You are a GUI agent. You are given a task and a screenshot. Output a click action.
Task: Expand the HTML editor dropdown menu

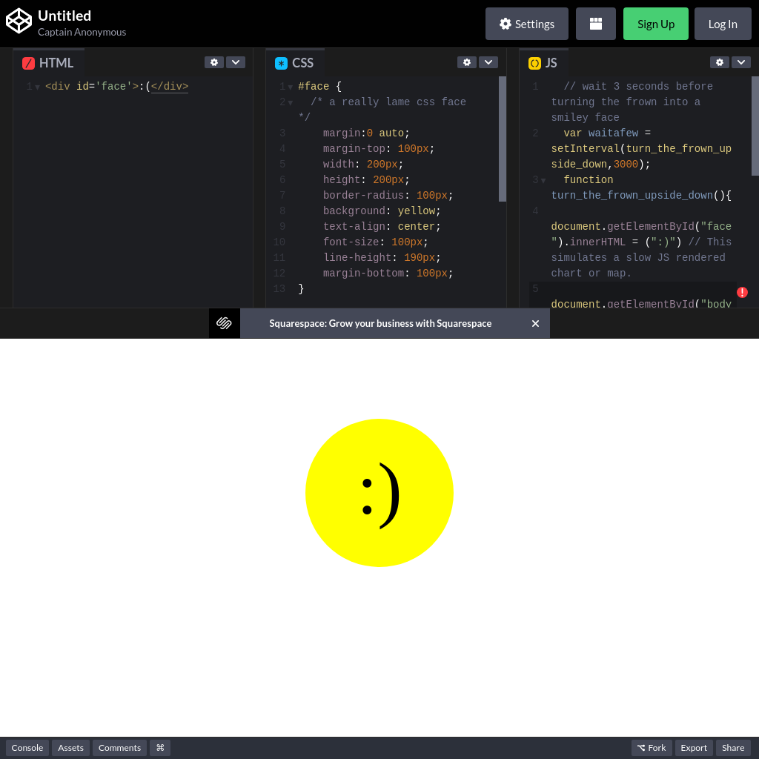(236, 62)
